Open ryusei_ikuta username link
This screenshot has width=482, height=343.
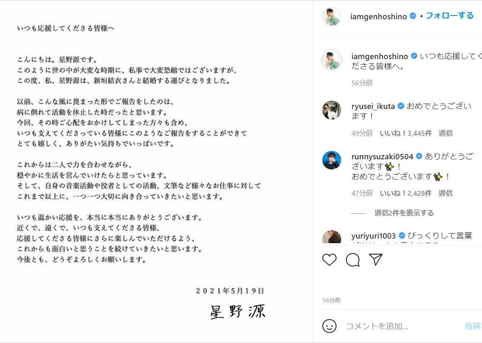[x=373, y=107]
